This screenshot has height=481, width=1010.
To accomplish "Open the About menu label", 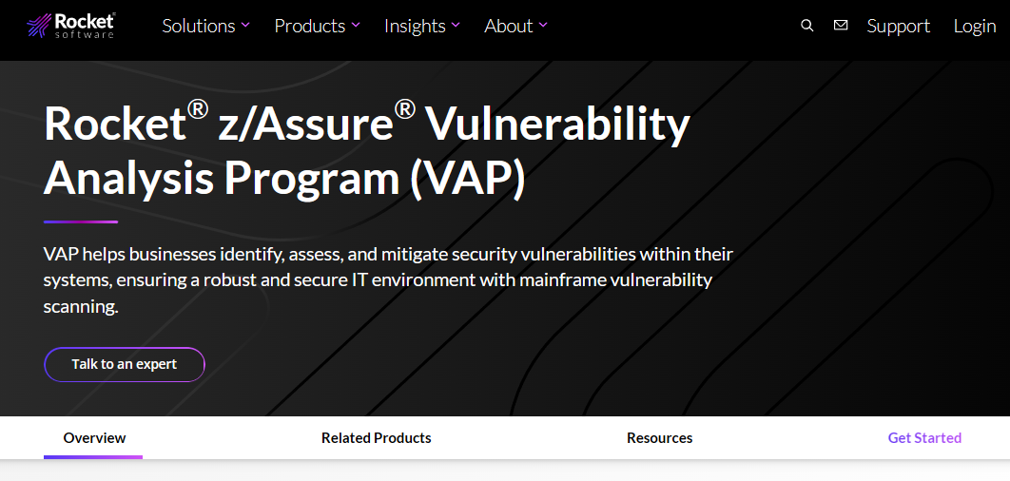I will (x=508, y=26).
